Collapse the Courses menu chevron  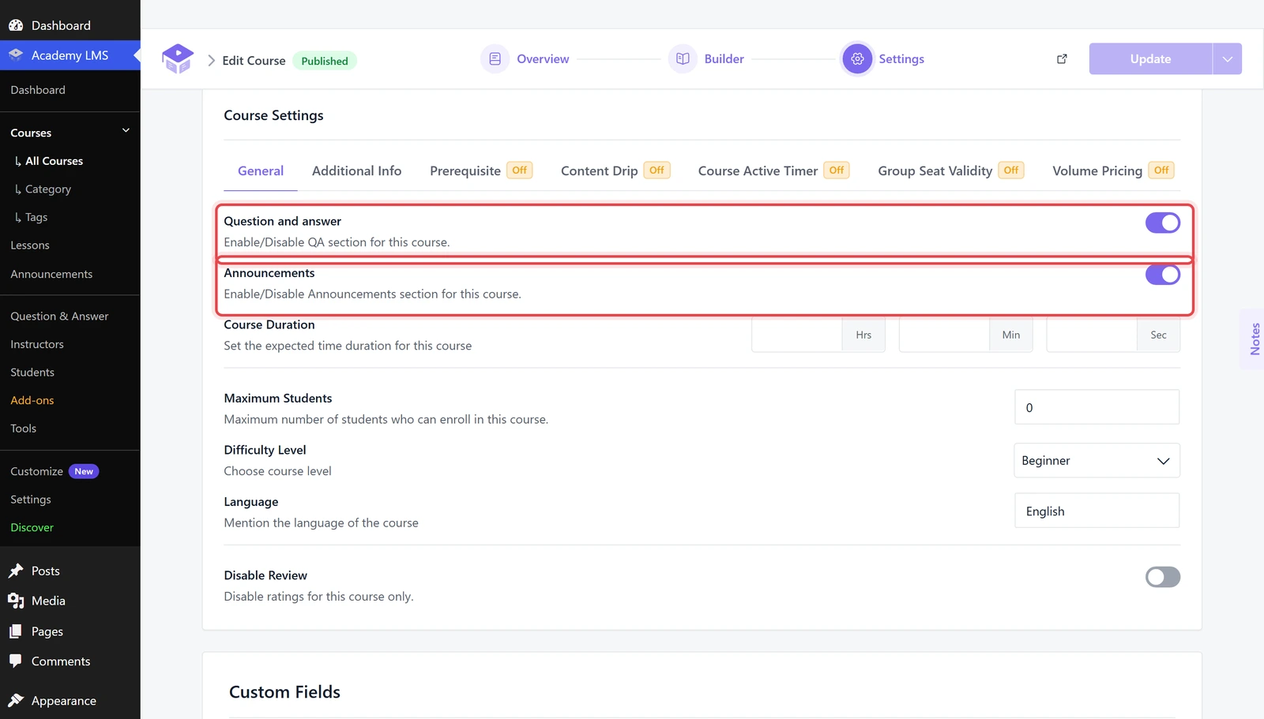[126, 131]
